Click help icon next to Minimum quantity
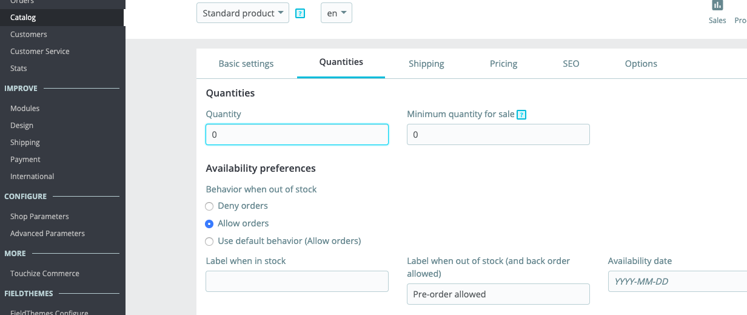Screen dimensions: 747x315 click(521, 114)
